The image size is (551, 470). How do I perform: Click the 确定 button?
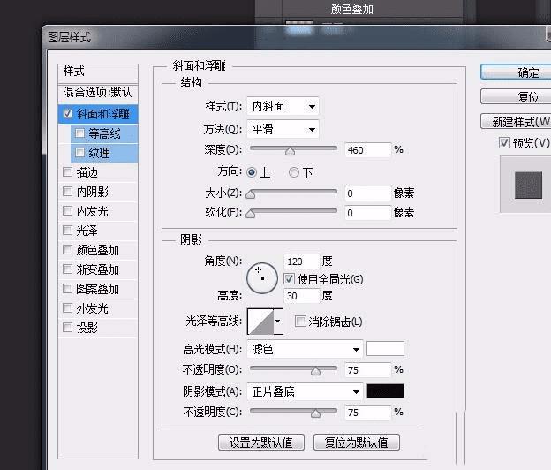click(x=516, y=72)
